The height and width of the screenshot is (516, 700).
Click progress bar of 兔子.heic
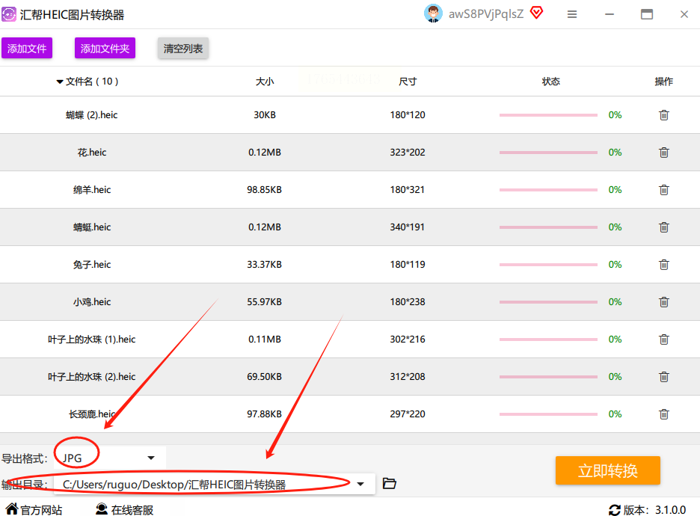[548, 265]
